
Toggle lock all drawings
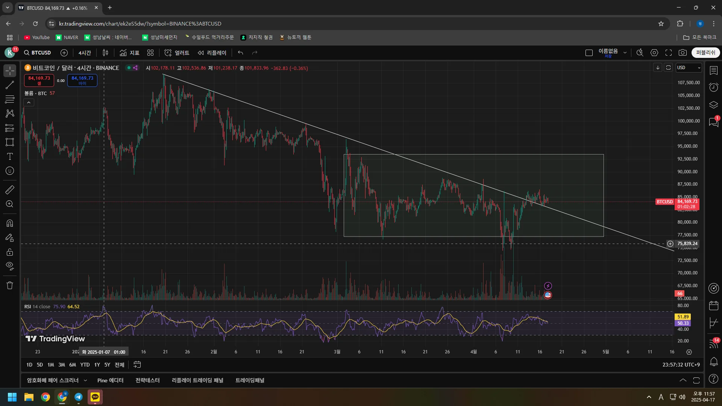[x=10, y=252]
